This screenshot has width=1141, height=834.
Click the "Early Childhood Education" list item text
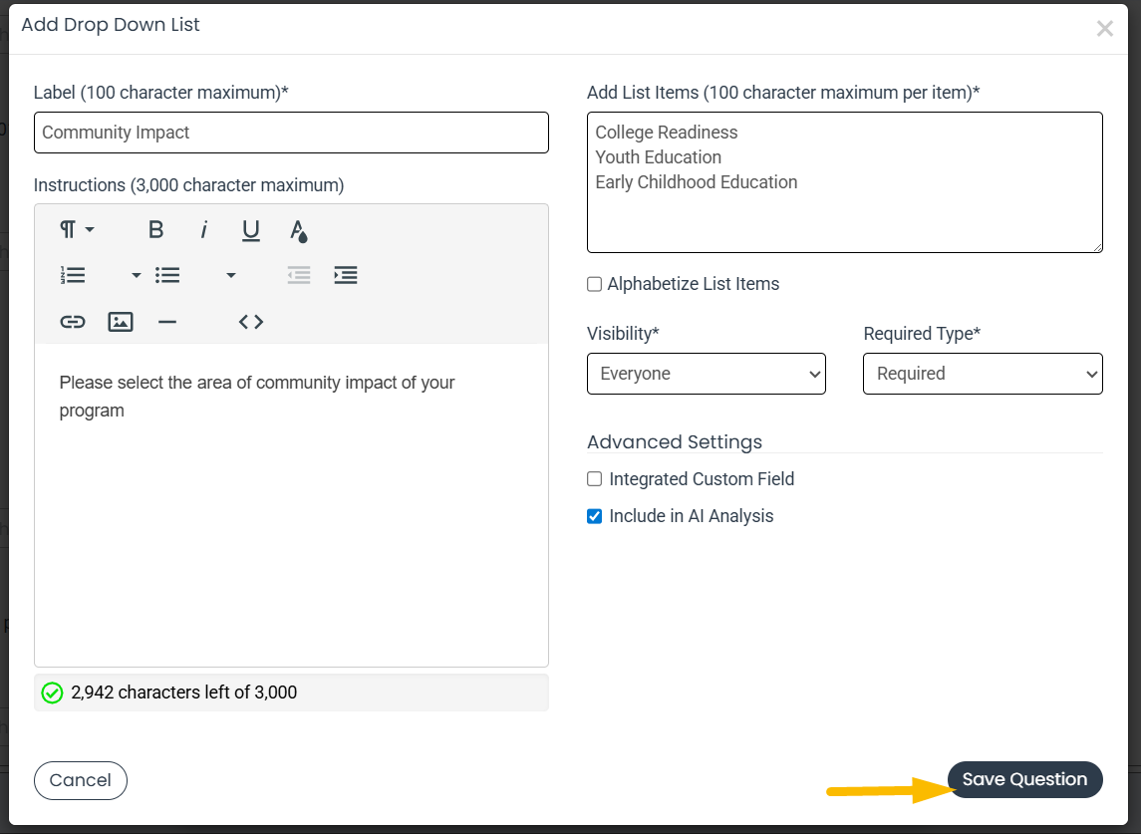tap(697, 182)
